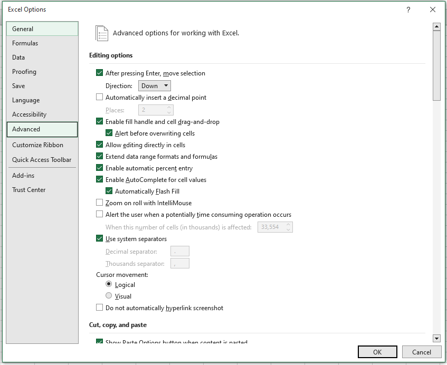The image size is (447, 365).
Task: Click the Thousands separator field
Action: [x=180, y=263]
